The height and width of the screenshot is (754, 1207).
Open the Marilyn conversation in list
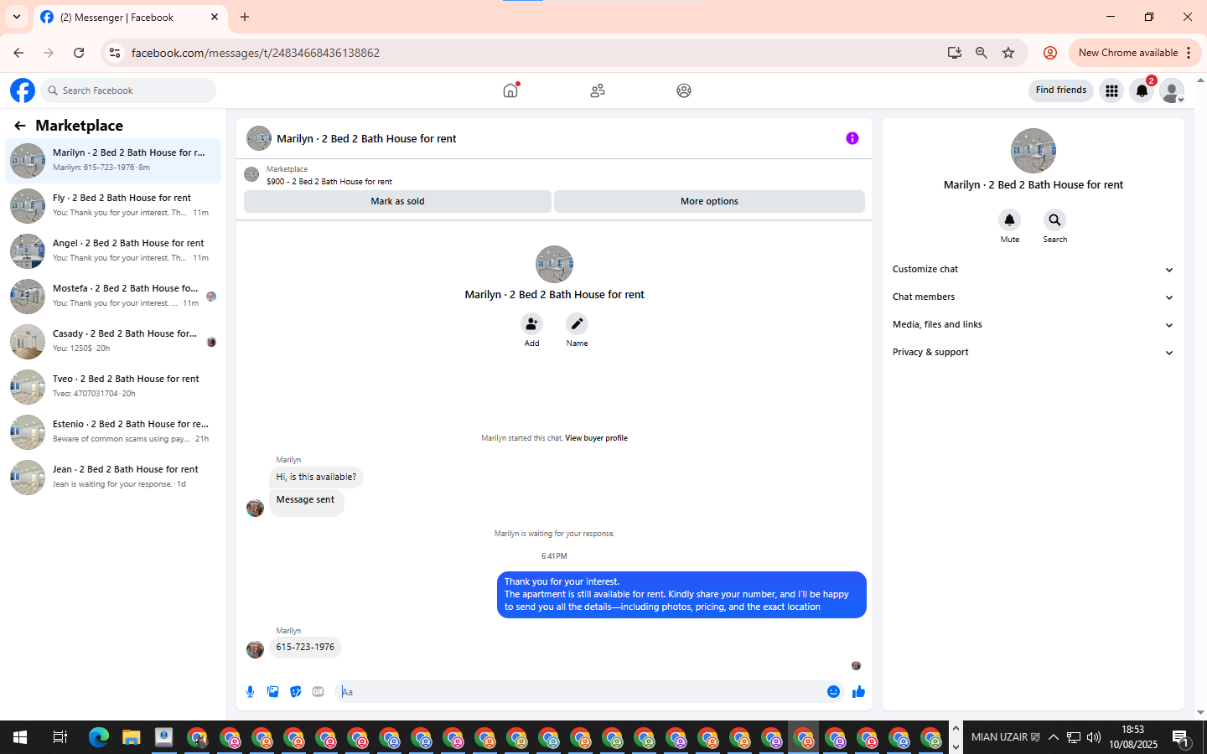point(113,160)
